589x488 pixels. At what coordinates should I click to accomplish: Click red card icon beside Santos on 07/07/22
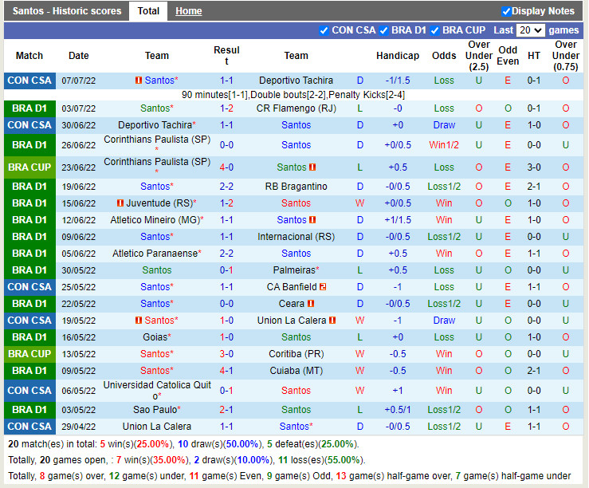coord(138,81)
